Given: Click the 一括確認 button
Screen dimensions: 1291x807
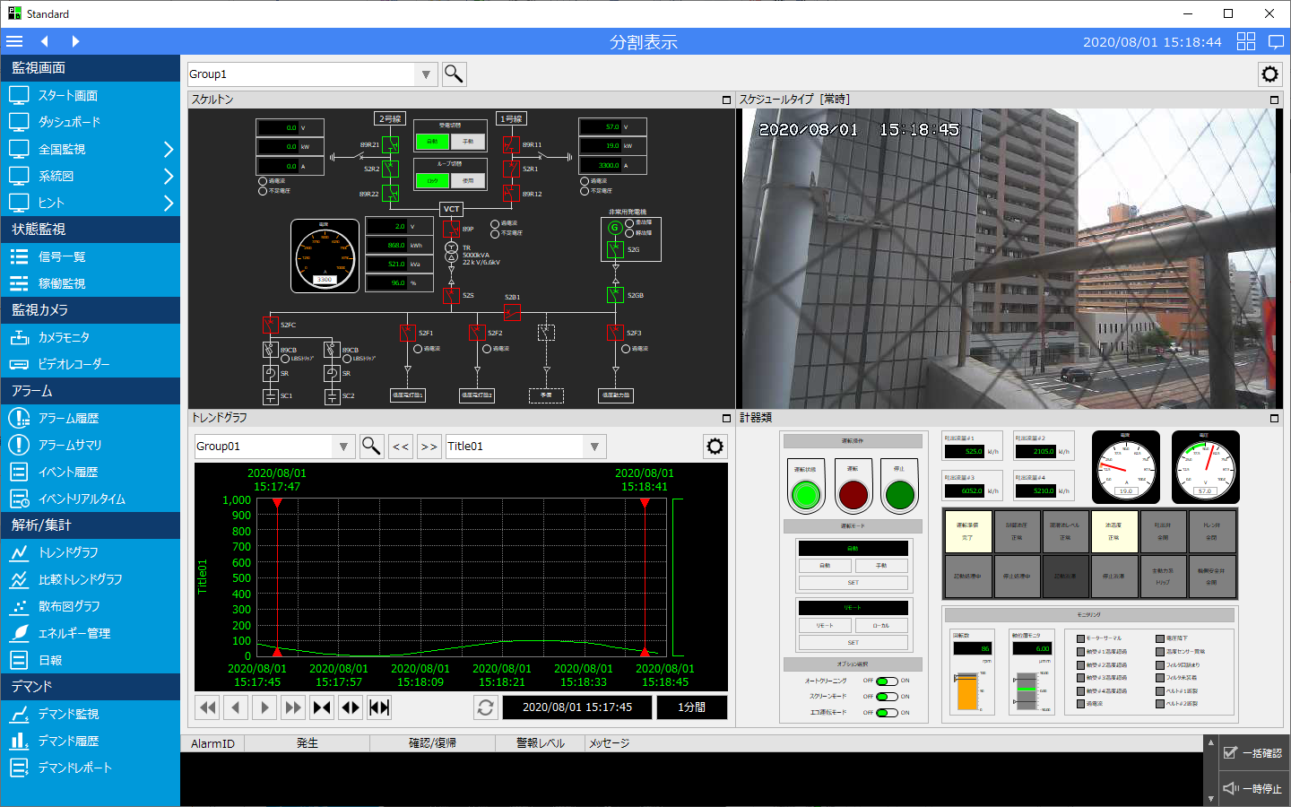Looking at the screenshot, I should tap(1253, 753).
